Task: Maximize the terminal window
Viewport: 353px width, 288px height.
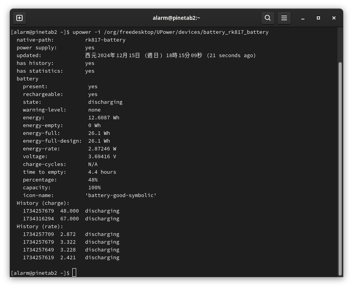Action: click(318, 18)
